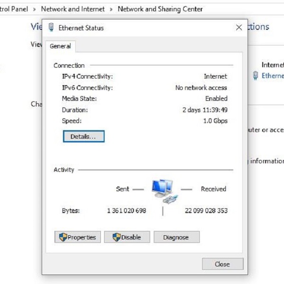Screen dimensions: 284x284
Task: Click the Ethernet Status title bar icon
Action: coord(51,27)
